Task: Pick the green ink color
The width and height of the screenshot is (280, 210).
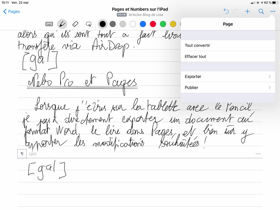Action: pos(163,24)
